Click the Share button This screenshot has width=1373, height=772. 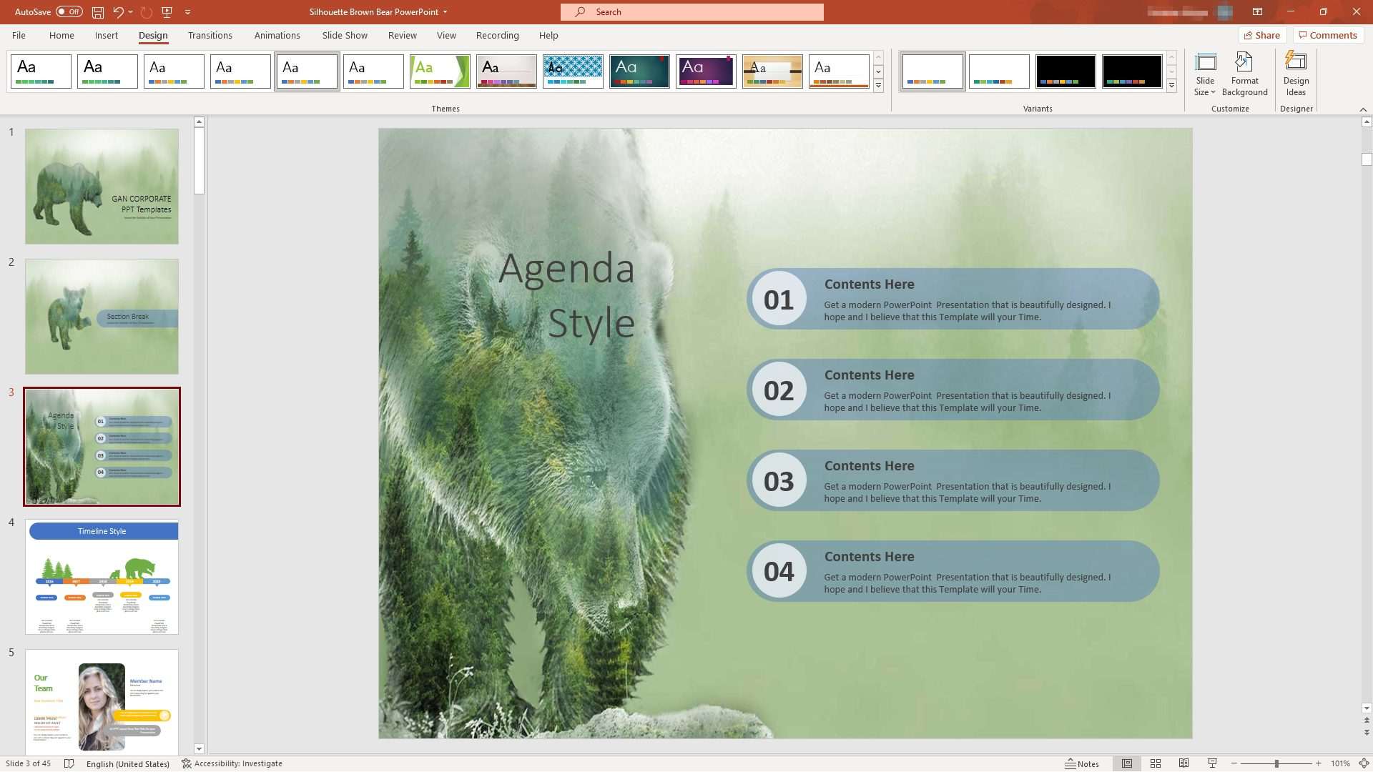tap(1261, 35)
